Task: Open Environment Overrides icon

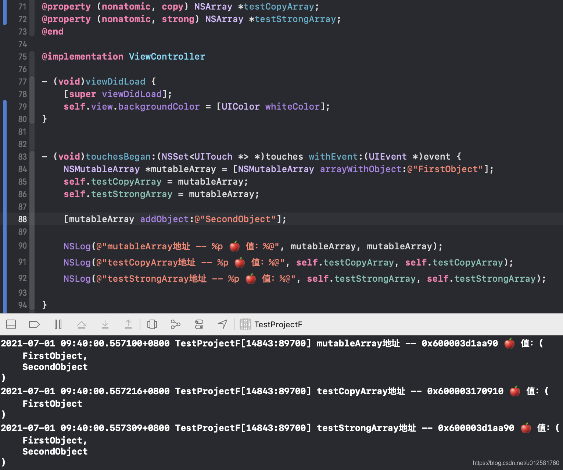Action: (199, 324)
